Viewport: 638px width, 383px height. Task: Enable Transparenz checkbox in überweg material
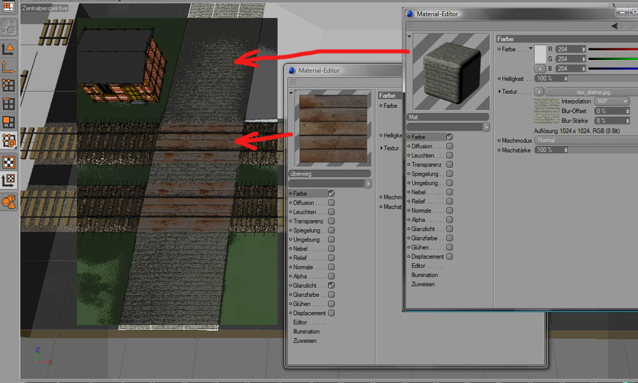(x=331, y=221)
